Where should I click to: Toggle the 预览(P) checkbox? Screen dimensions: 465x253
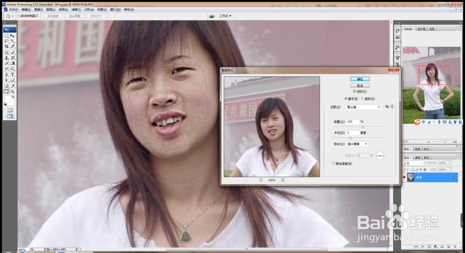354,91
